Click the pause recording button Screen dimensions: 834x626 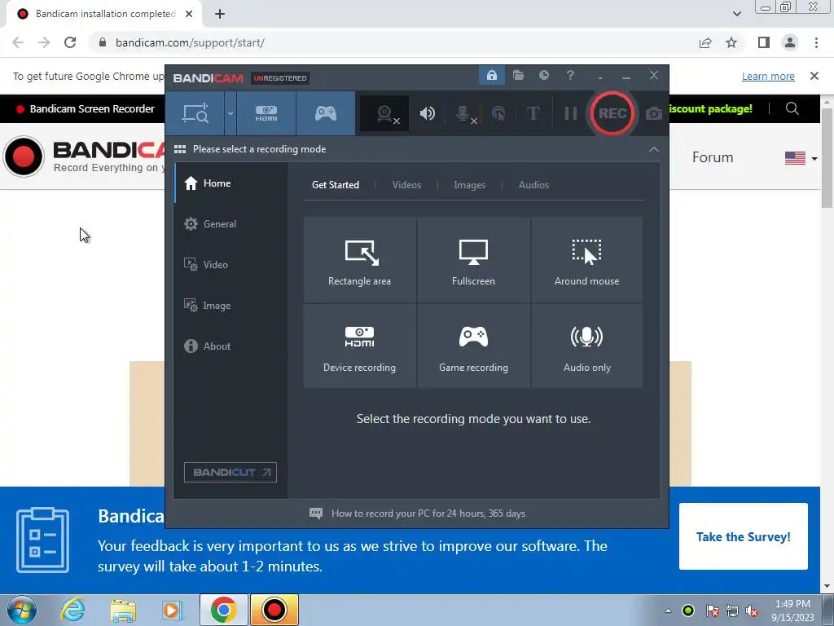571,113
